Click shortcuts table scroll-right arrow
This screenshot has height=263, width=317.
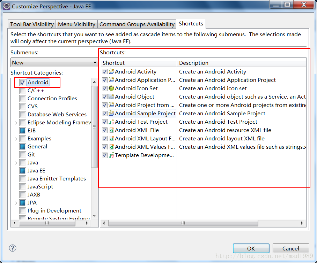coord(302,223)
